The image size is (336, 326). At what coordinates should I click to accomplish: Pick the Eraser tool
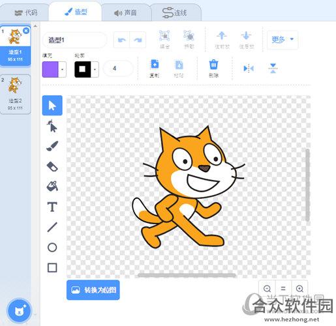tap(52, 166)
